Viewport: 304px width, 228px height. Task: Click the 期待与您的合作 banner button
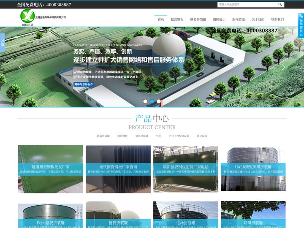(84, 84)
